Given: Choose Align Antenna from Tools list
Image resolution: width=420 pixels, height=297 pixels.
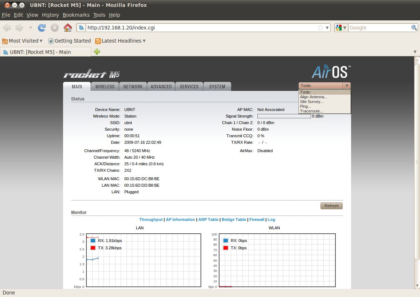Looking at the screenshot, I should 324,97.
